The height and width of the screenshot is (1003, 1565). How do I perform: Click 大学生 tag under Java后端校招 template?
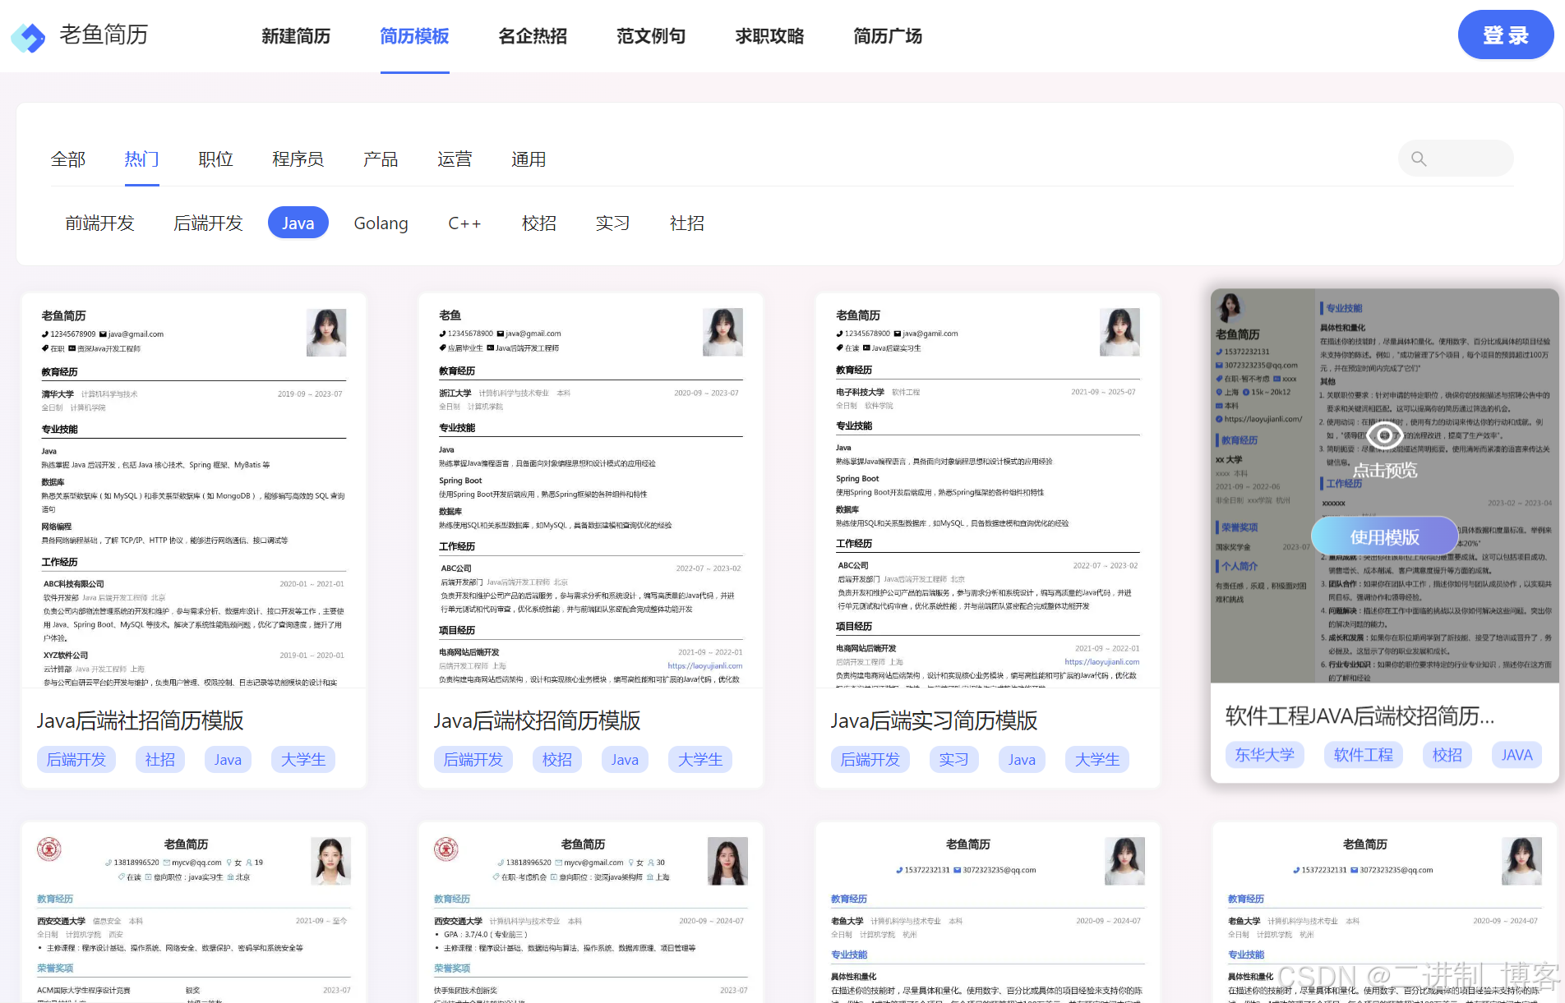(x=700, y=760)
